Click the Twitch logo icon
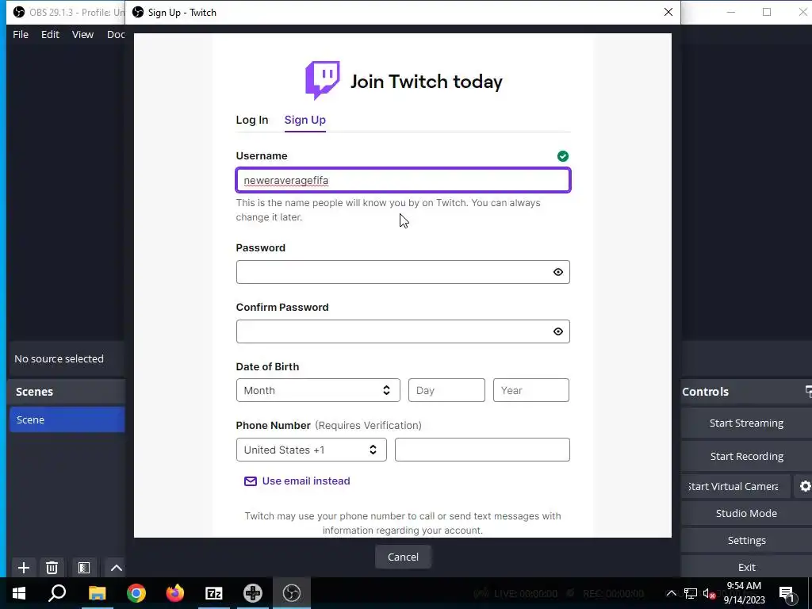This screenshot has height=609, width=812. (x=322, y=80)
